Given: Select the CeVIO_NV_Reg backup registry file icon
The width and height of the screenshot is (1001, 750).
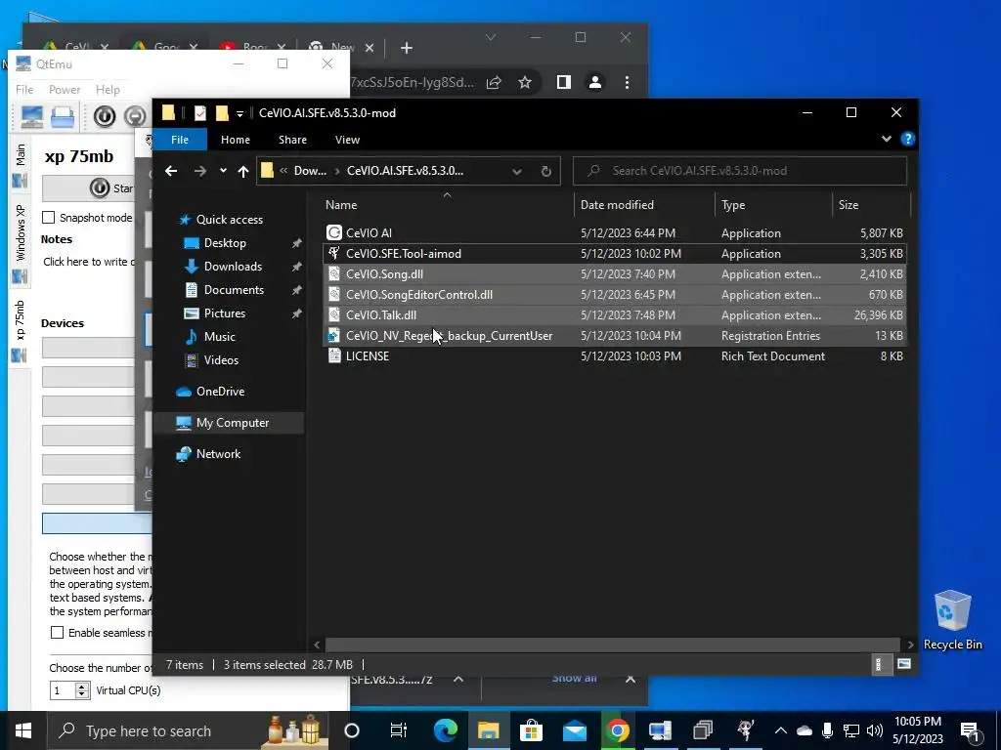Looking at the screenshot, I should [334, 336].
